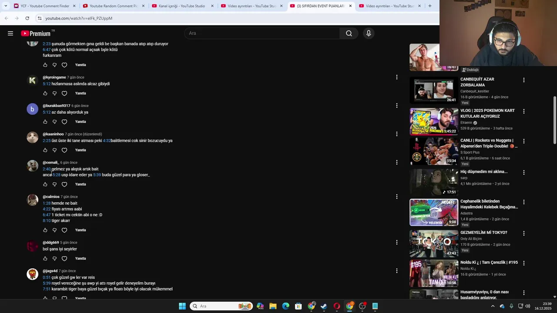Heart the comment by @cemali_
The width and height of the screenshot is (557, 313).
[x=64, y=184]
